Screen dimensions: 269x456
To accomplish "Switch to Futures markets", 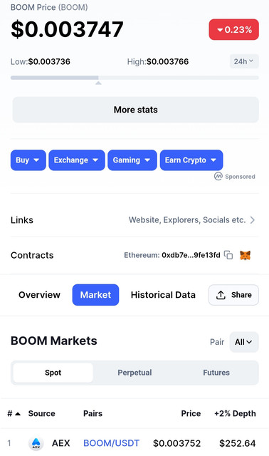I will [216, 373].
